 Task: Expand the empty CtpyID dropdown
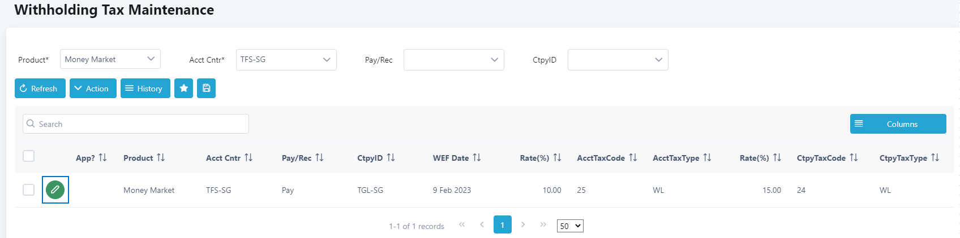click(x=618, y=60)
